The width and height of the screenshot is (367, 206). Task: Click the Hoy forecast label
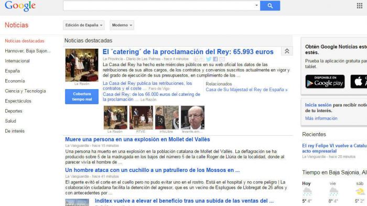[x=306, y=183]
